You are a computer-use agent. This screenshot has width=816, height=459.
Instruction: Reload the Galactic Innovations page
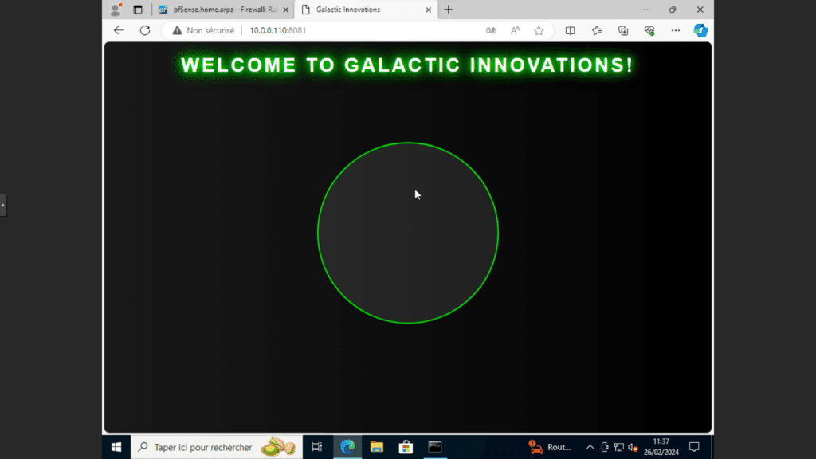coord(145,30)
